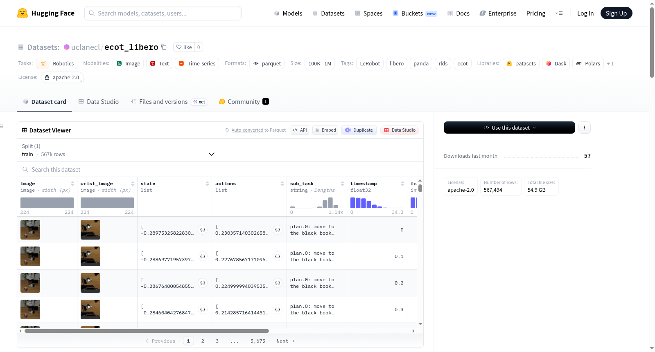Viewport: 655px width, 352px height.
Task: Open the Files and versions tab
Action: pos(169,101)
